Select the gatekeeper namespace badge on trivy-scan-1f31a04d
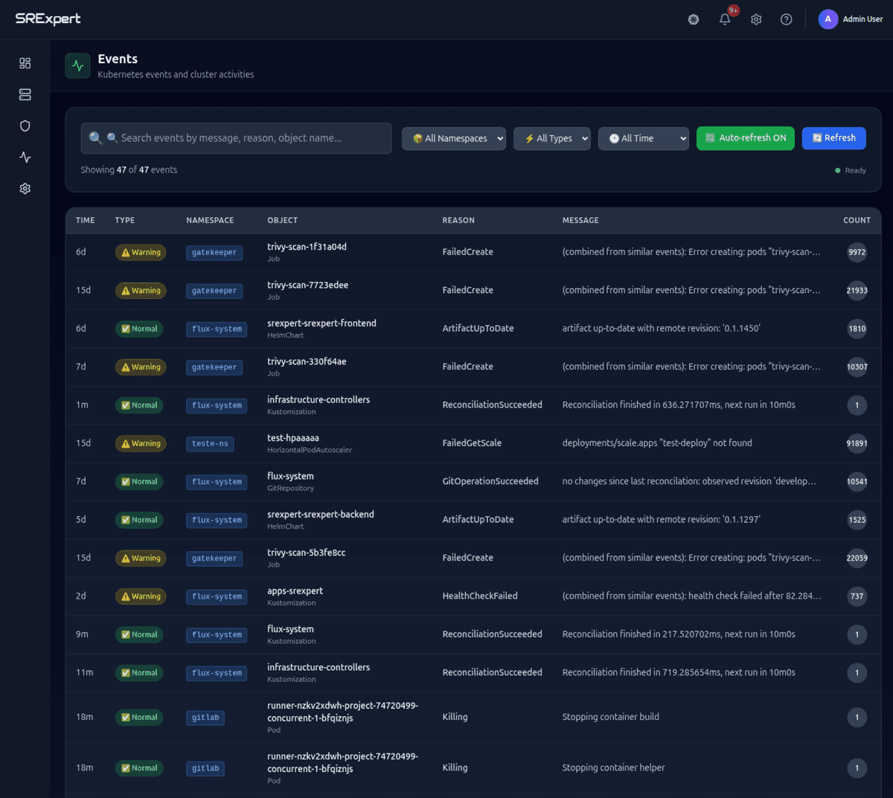Screen dimensions: 893x798 point(214,252)
